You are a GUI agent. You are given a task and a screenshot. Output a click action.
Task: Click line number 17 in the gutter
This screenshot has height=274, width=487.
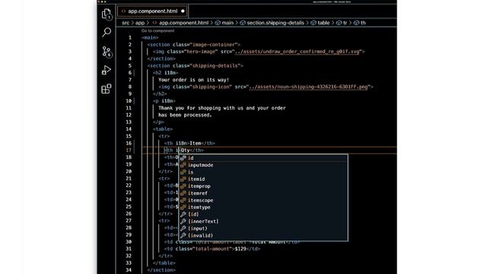(x=129, y=151)
